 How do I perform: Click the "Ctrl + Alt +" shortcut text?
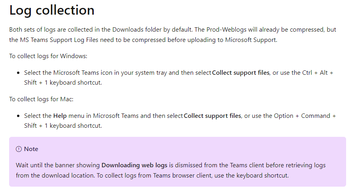click(x=318, y=73)
